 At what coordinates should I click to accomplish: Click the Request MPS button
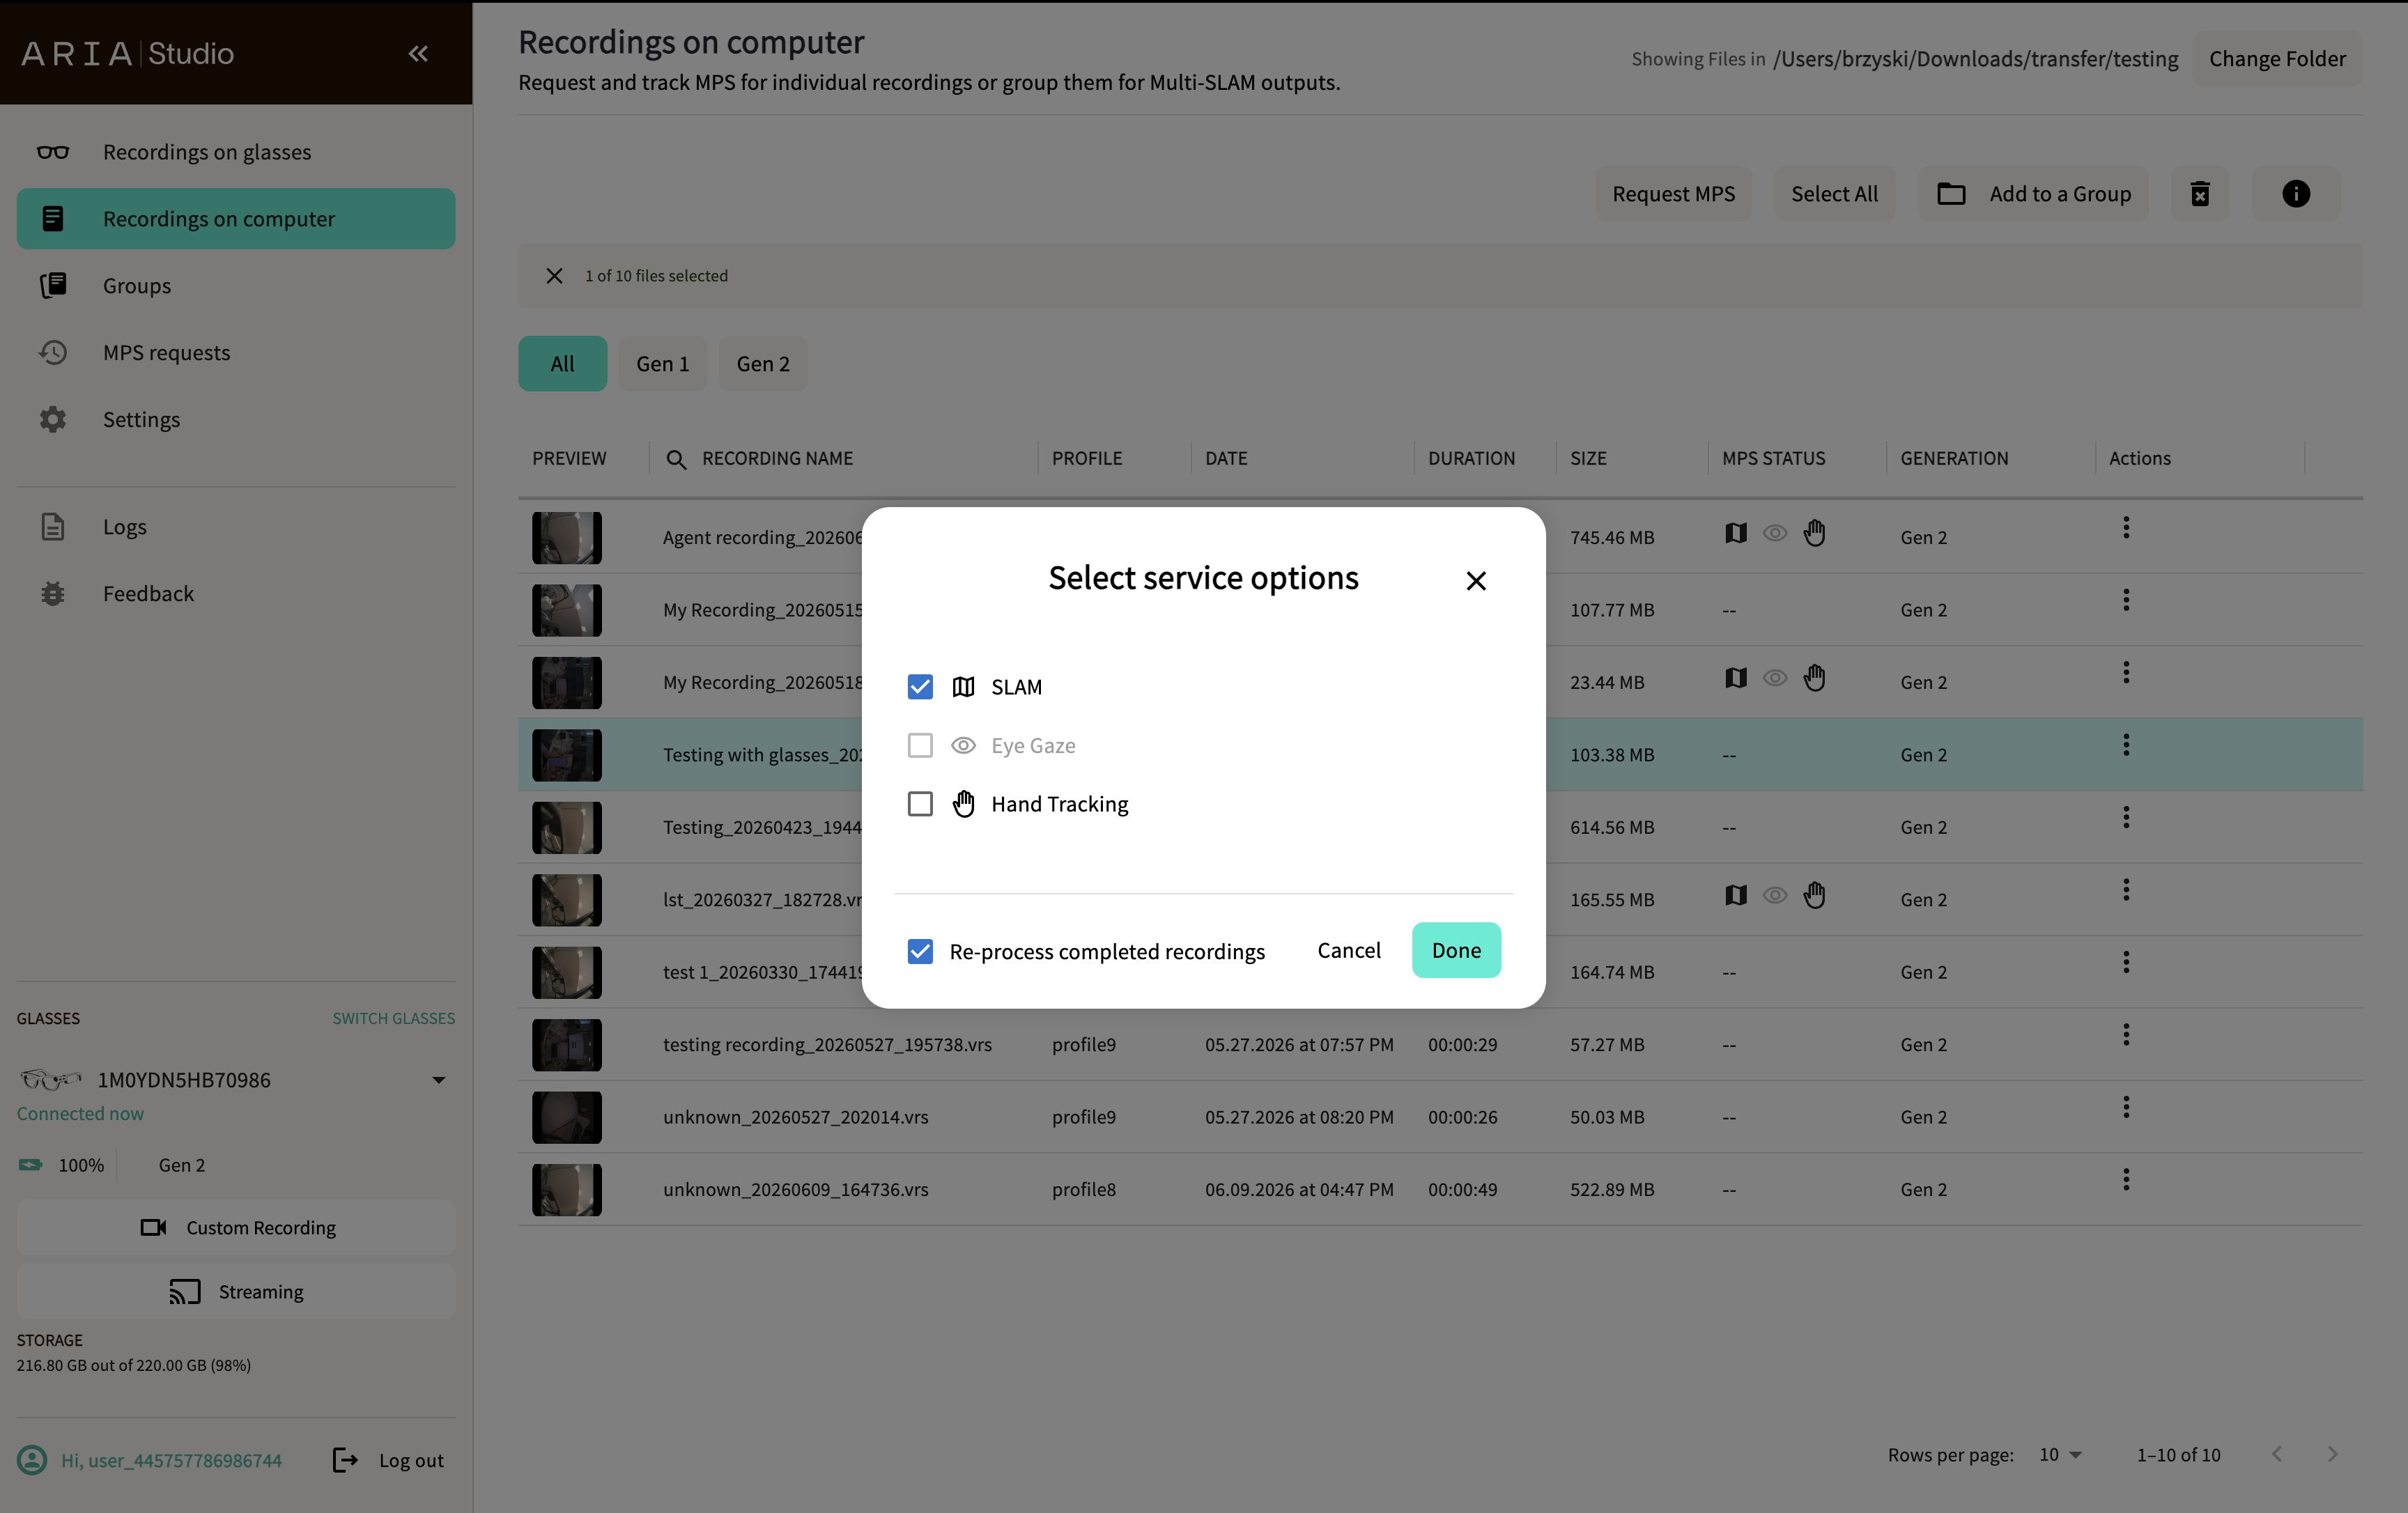click(1674, 194)
